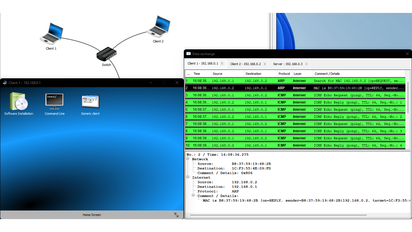
Task: Select packet row 1, the ARP request
Action: point(295,81)
